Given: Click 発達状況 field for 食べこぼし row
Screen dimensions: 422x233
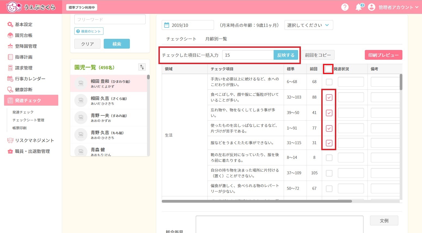Looking at the screenshot, I should [x=351, y=97].
